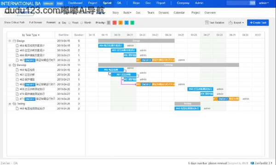Collapse the Testing task group
This screenshot has height=165, width=276.
coord(10,104)
